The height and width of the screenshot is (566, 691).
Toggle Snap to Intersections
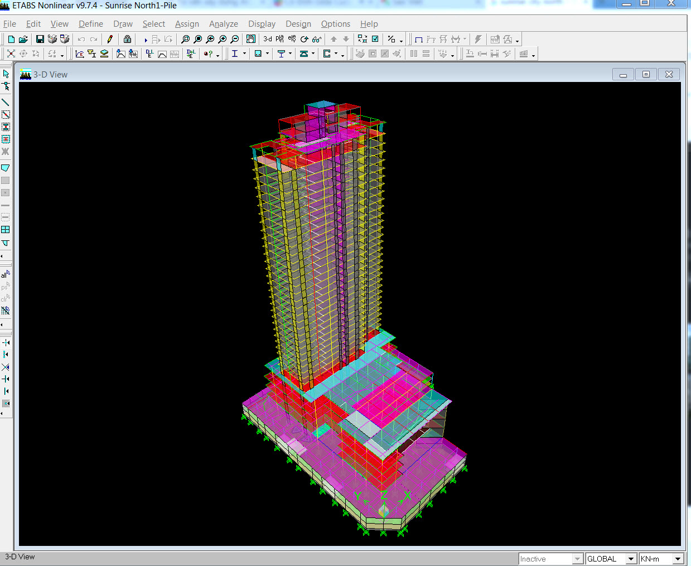point(6,367)
